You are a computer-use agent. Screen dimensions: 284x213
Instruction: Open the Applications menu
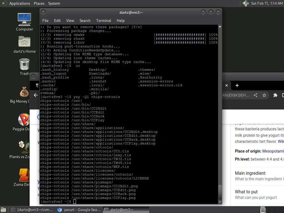tap(20, 3)
